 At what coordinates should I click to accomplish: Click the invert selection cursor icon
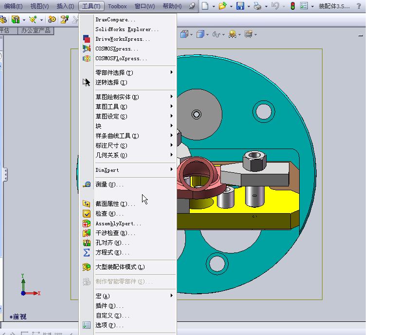[x=87, y=83]
